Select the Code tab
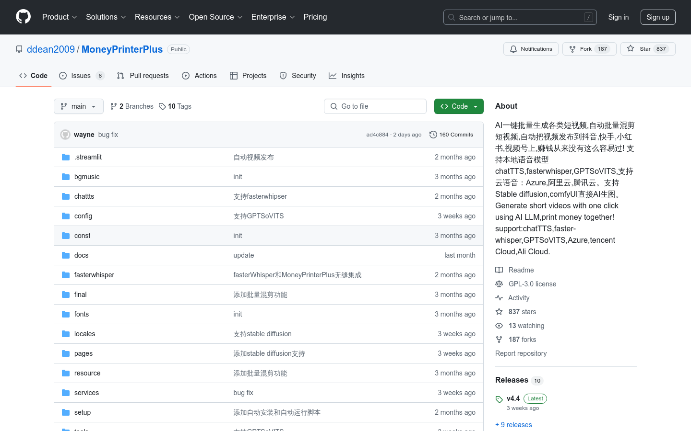691x431 pixels. [34, 76]
